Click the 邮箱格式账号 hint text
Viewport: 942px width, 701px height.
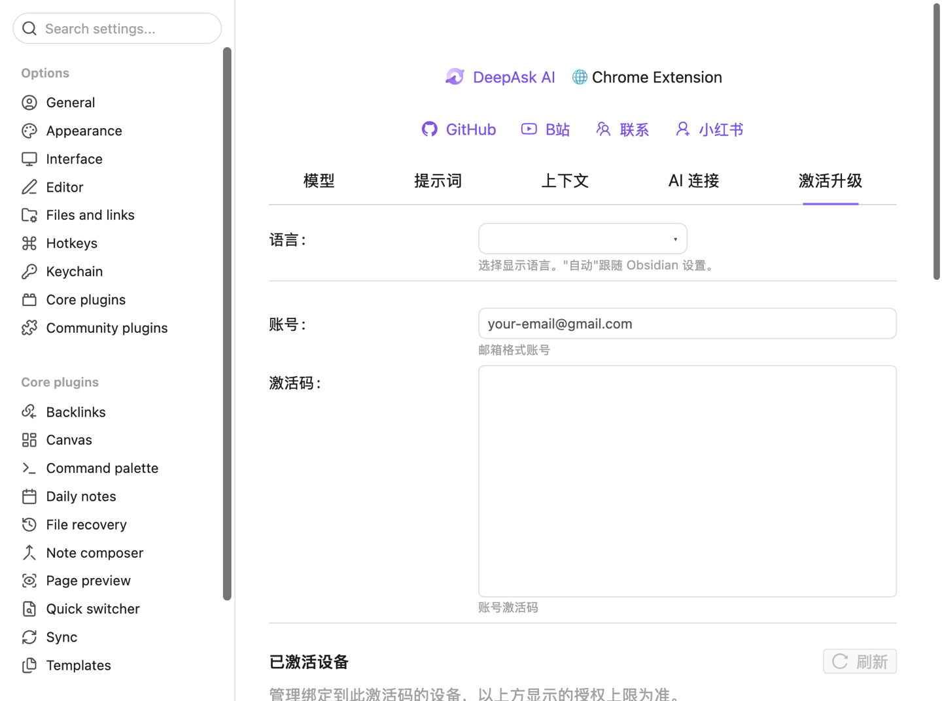coord(514,350)
